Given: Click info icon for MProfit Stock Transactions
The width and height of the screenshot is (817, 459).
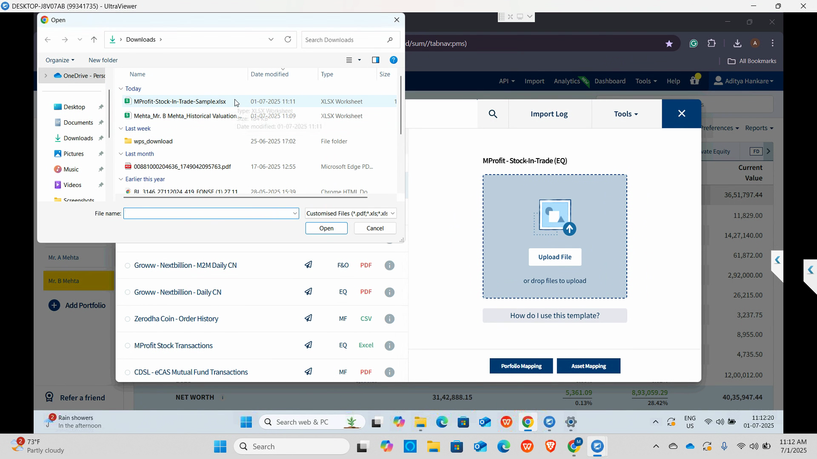Looking at the screenshot, I should click(389, 346).
